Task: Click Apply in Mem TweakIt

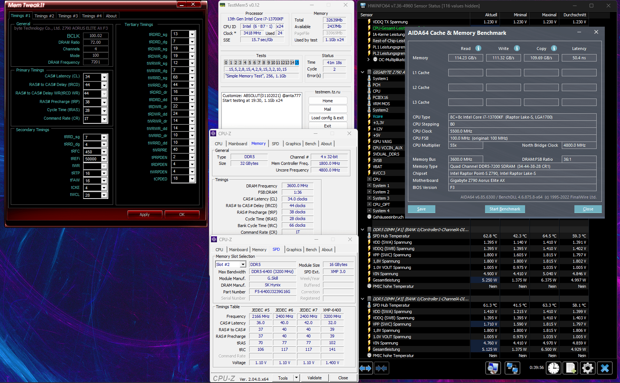Action: 145,214
